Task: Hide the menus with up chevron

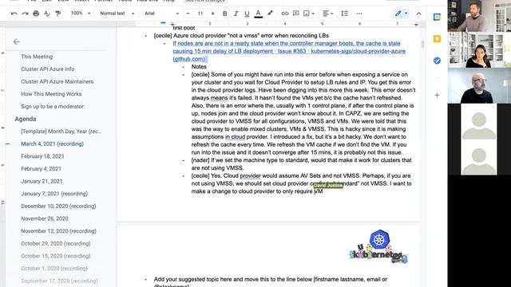Action: [x=418, y=14]
